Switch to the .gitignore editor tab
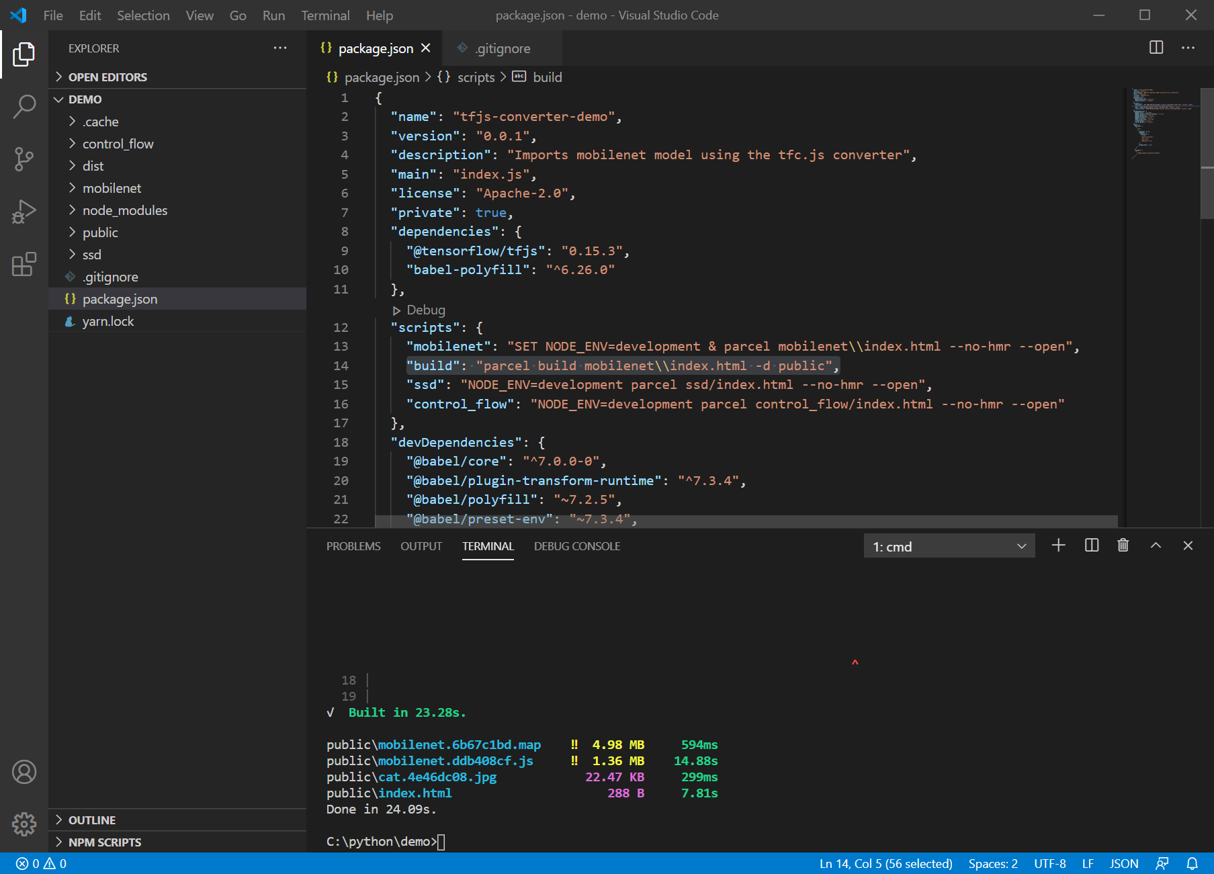This screenshot has width=1214, height=874. [502, 48]
